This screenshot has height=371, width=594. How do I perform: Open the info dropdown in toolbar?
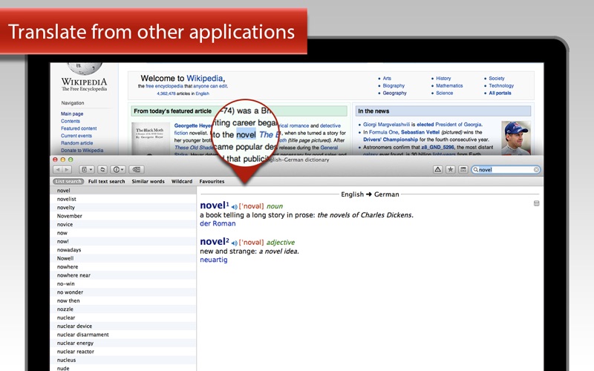[117, 170]
